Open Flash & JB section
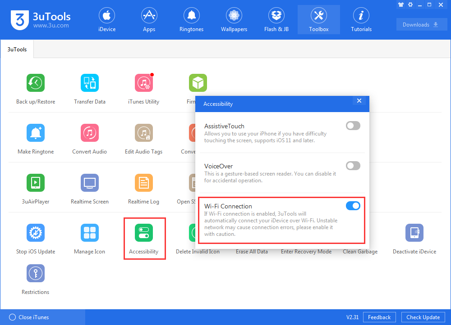The image size is (451, 325). coord(276,19)
